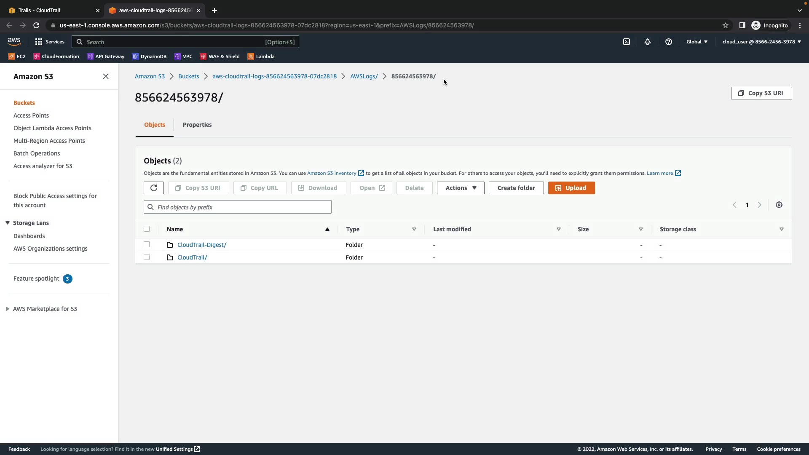Click the orange Upload button
The height and width of the screenshot is (455, 809).
pos(571,188)
